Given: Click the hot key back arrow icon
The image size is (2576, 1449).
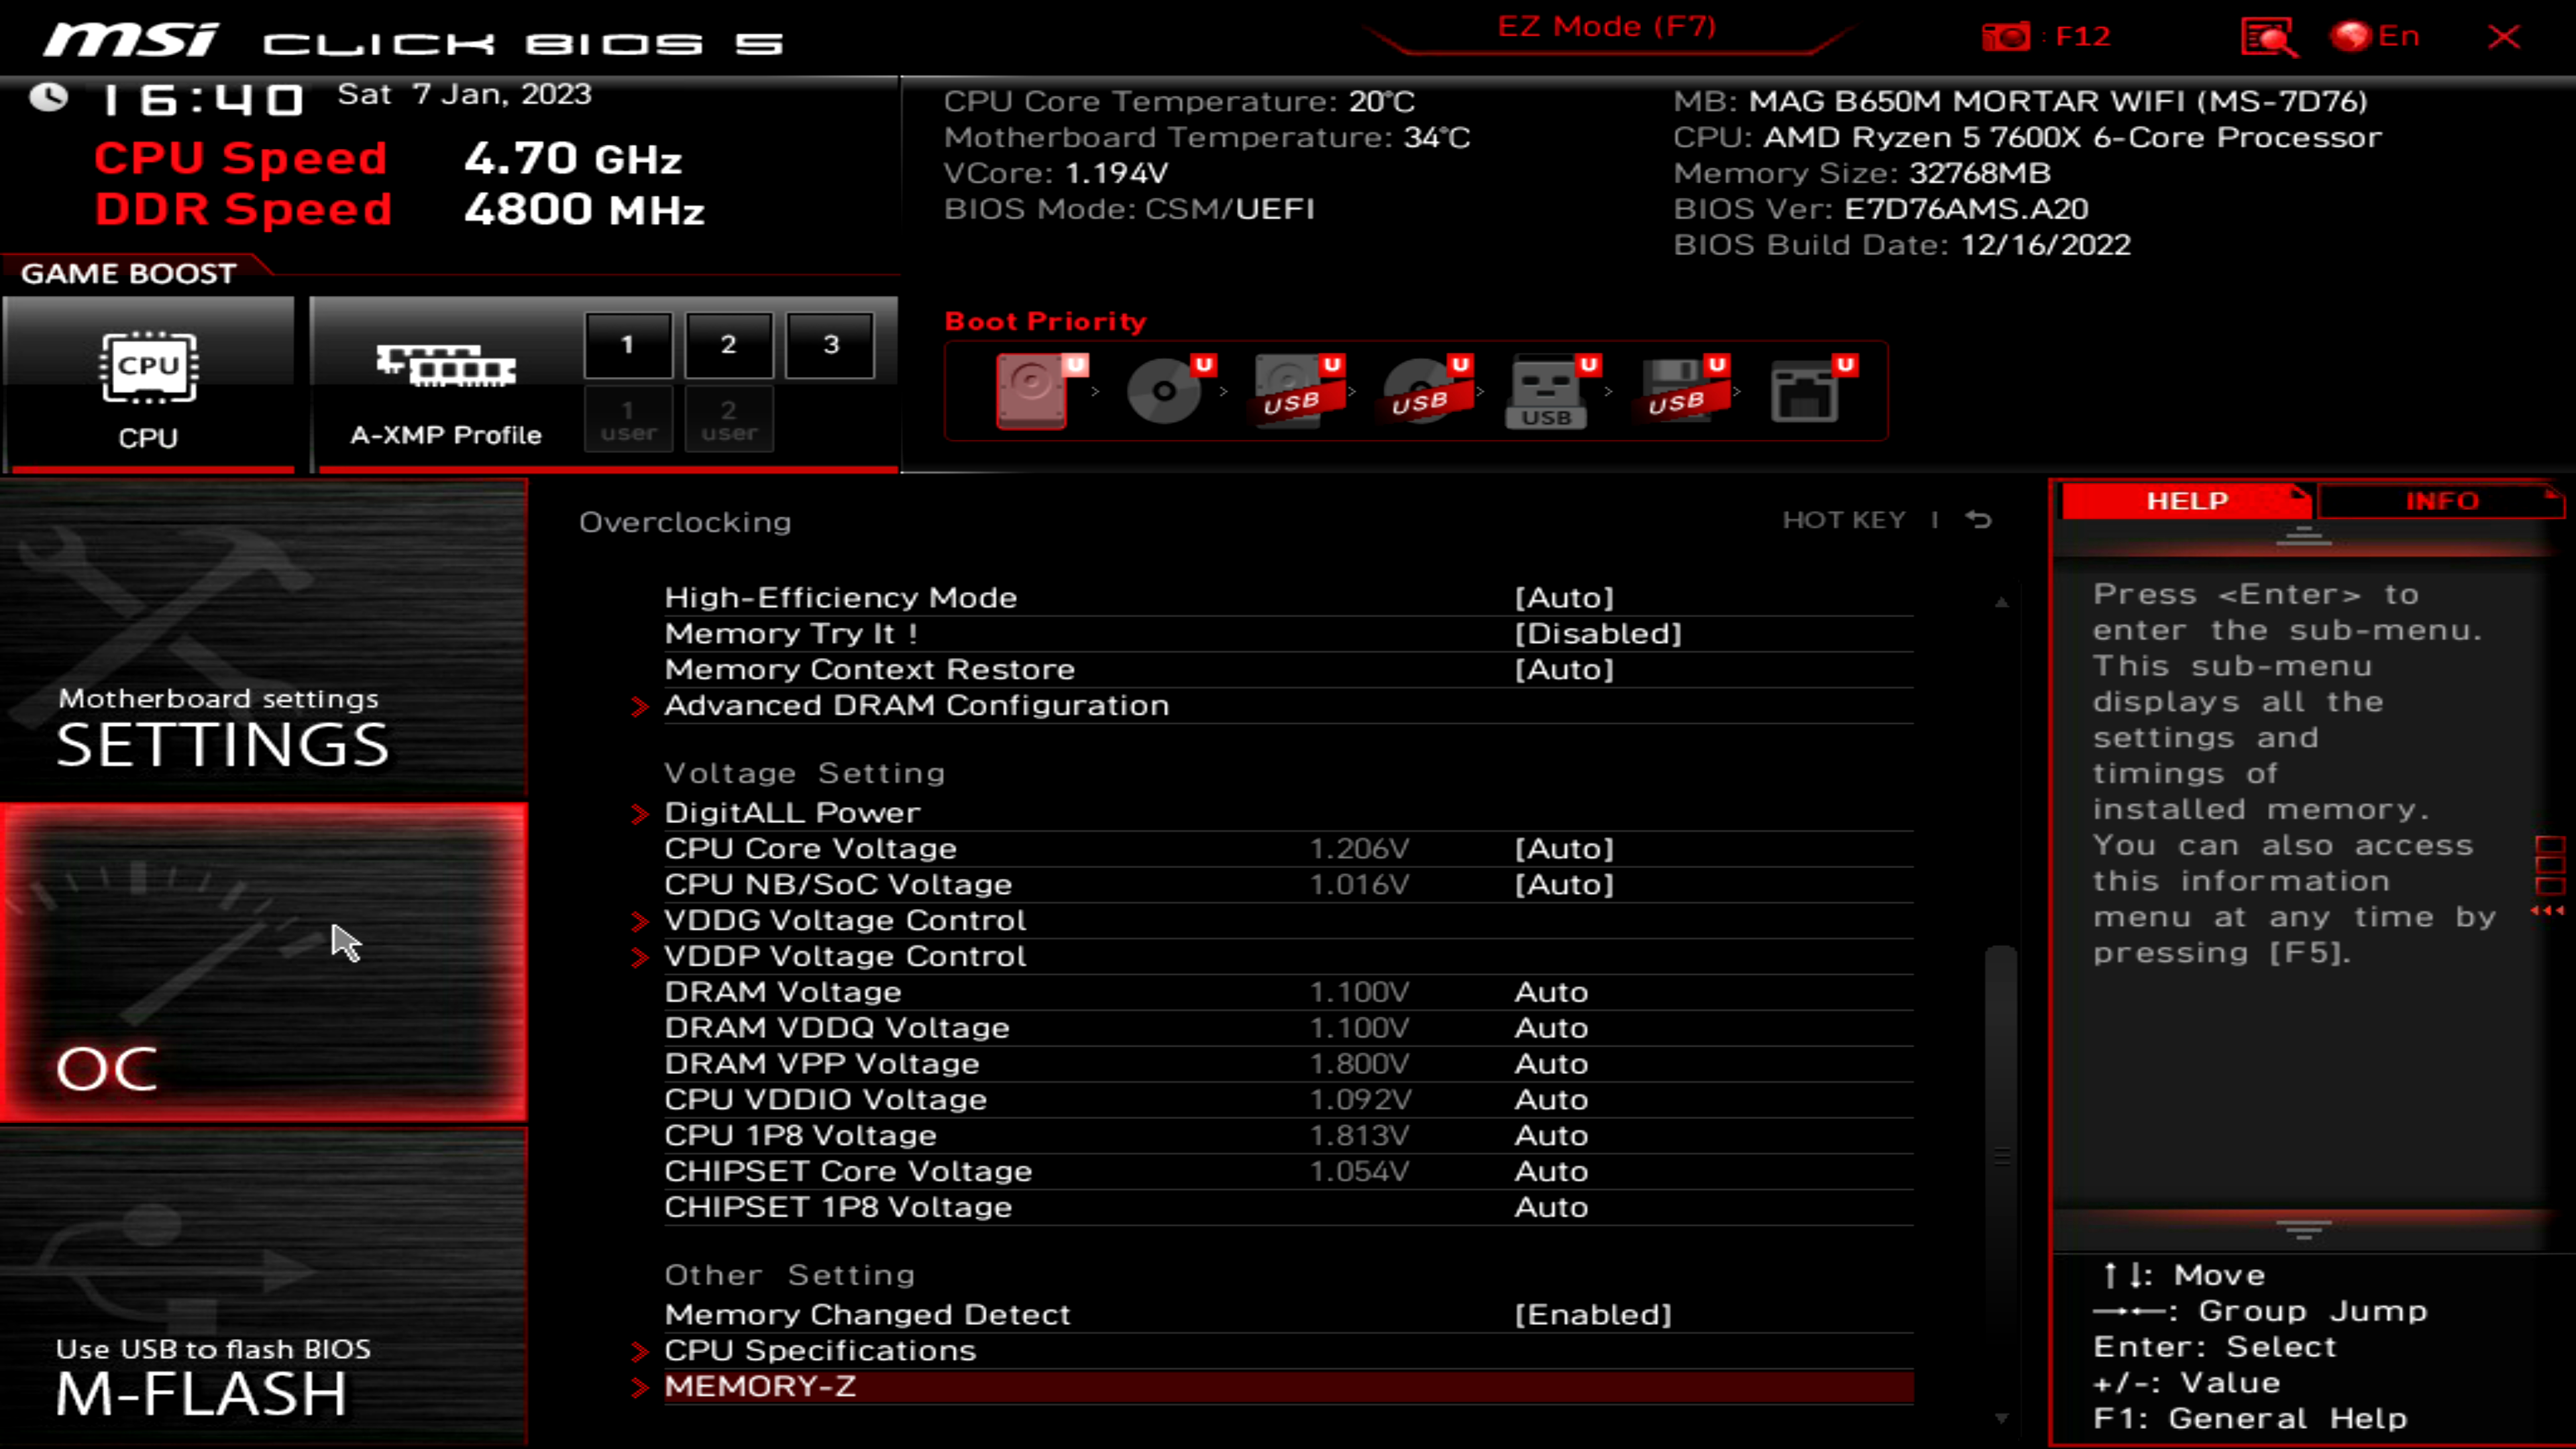Looking at the screenshot, I should (1979, 520).
